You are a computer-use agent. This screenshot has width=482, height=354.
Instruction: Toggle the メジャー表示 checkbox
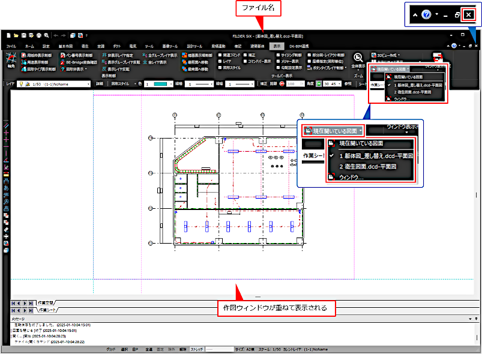tap(277, 62)
